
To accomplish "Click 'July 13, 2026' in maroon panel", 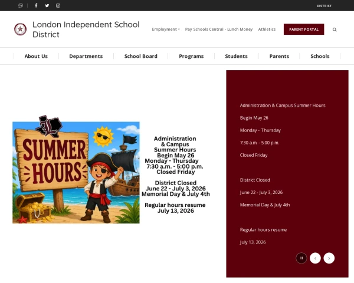I will [253, 242].
